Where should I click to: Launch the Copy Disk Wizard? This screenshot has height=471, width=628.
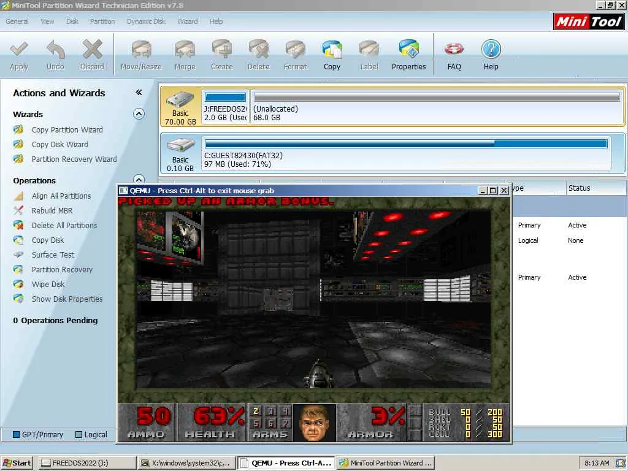(x=59, y=145)
